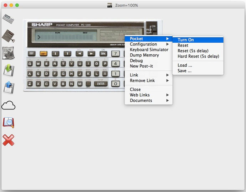This screenshot has height=192, width=246.
Task: Click the down arrow key
Action: pos(56,54)
